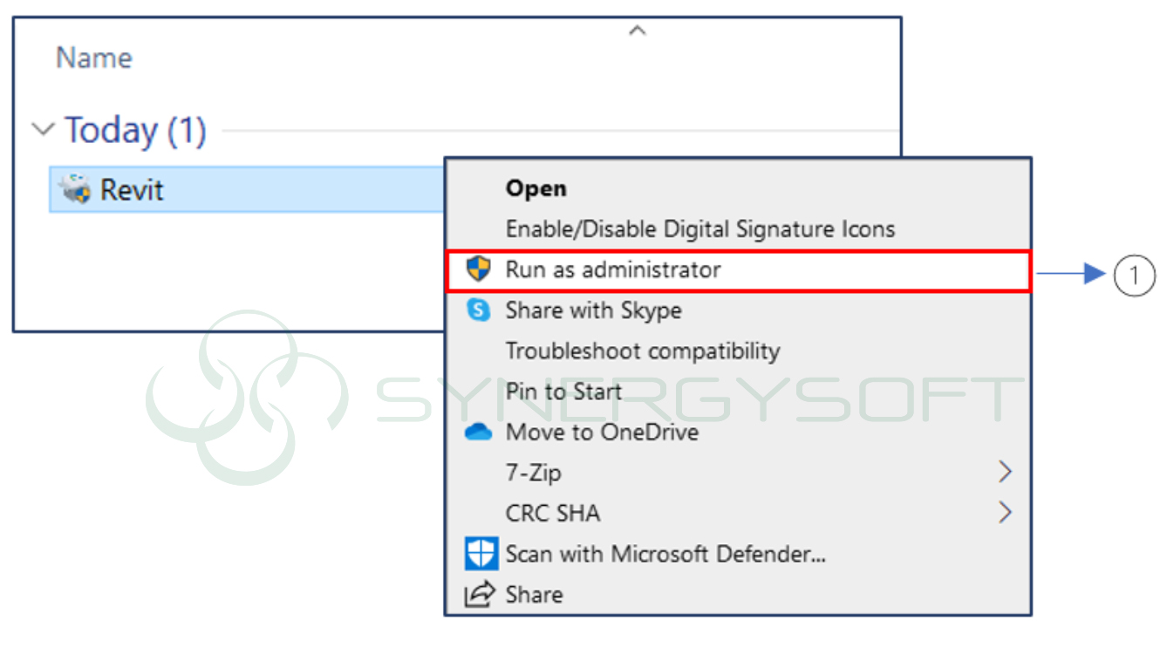The width and height of the screenshot is (1160, 661).
Task: Click Pin to Start
Action: [x=563, y=392]
